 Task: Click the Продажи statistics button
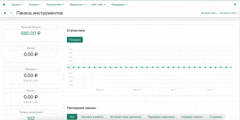coord(75,40)
